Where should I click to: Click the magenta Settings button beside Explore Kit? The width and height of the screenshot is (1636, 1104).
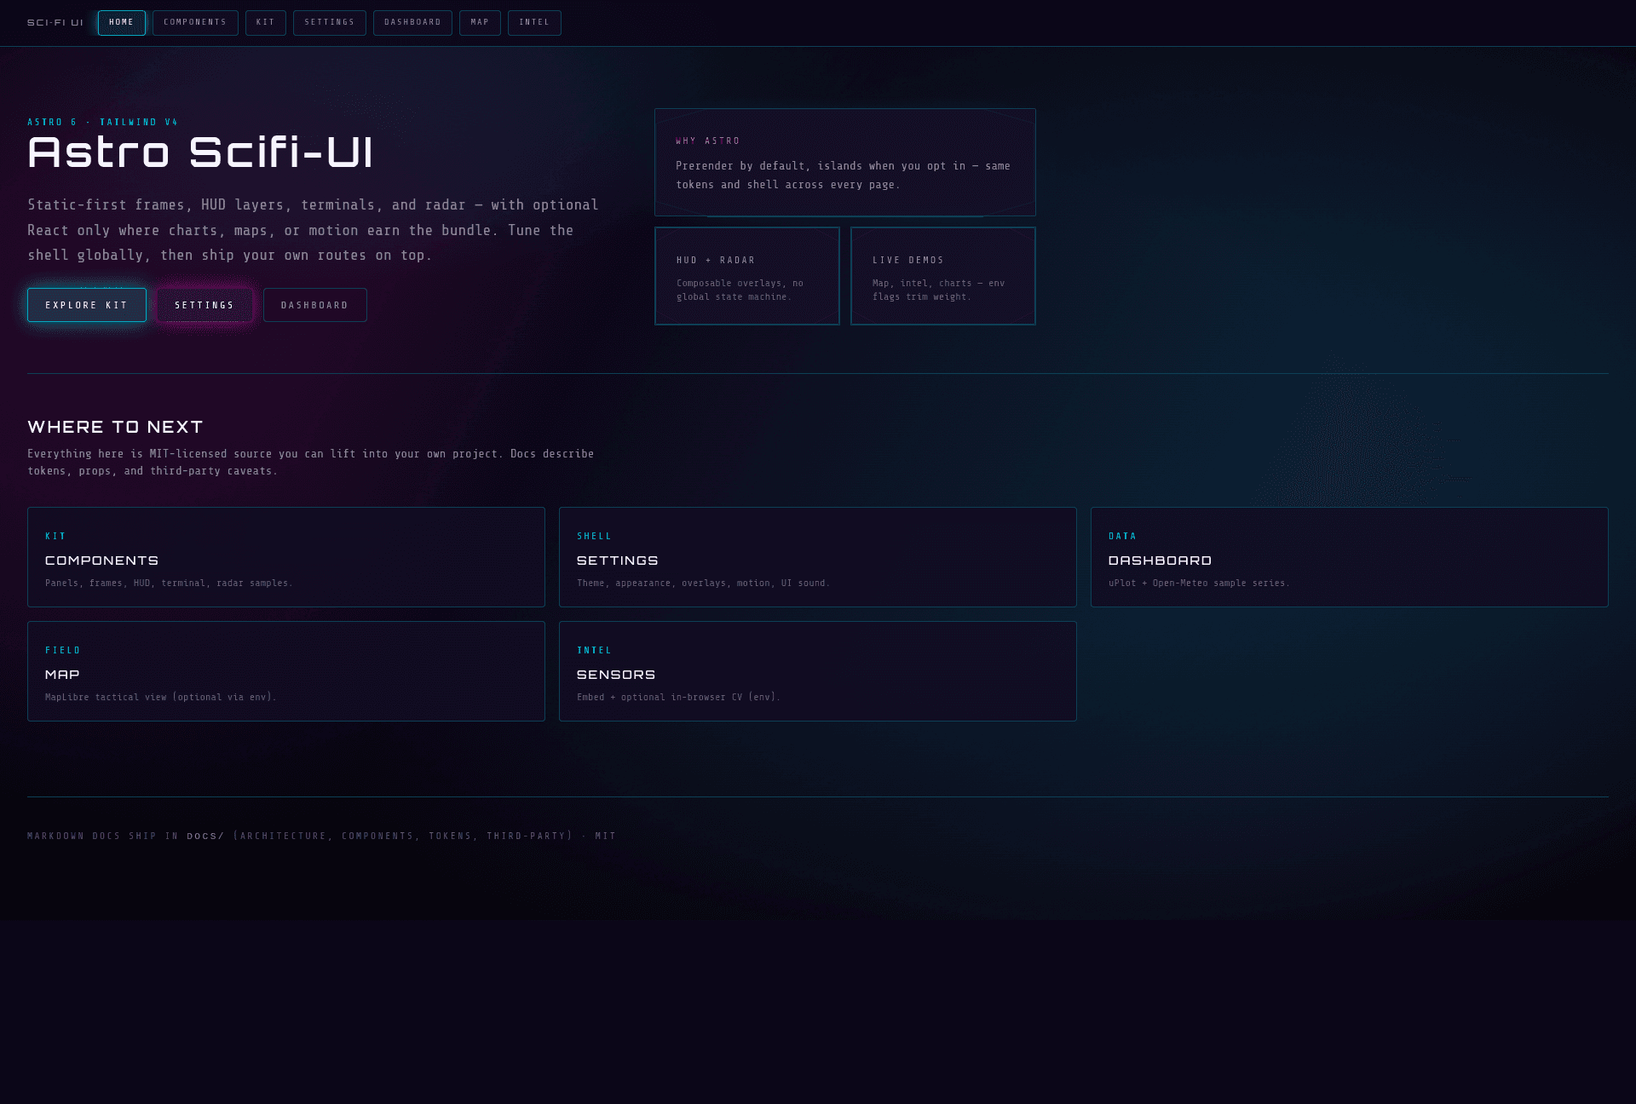pos(204,305)
